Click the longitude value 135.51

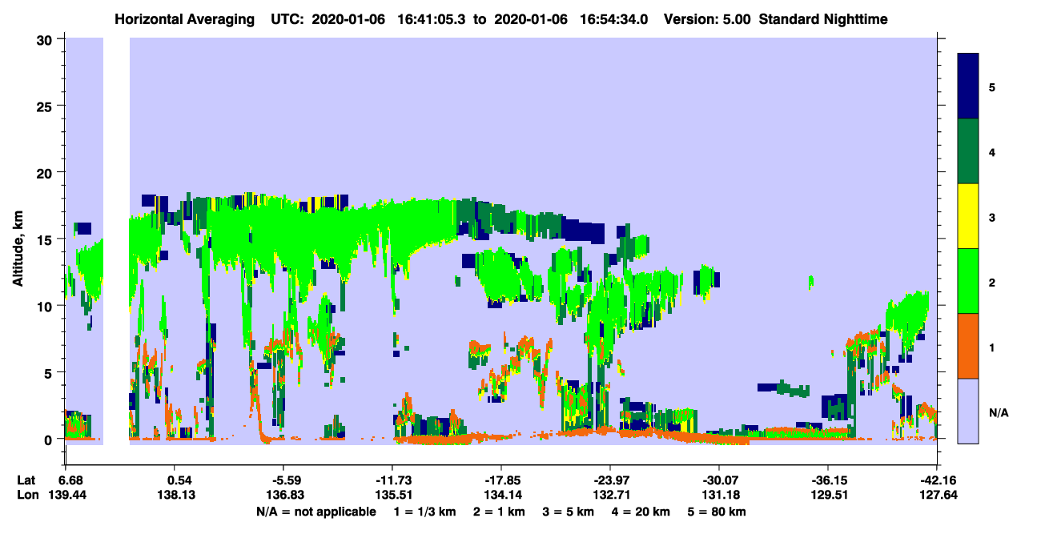[392, 495]
